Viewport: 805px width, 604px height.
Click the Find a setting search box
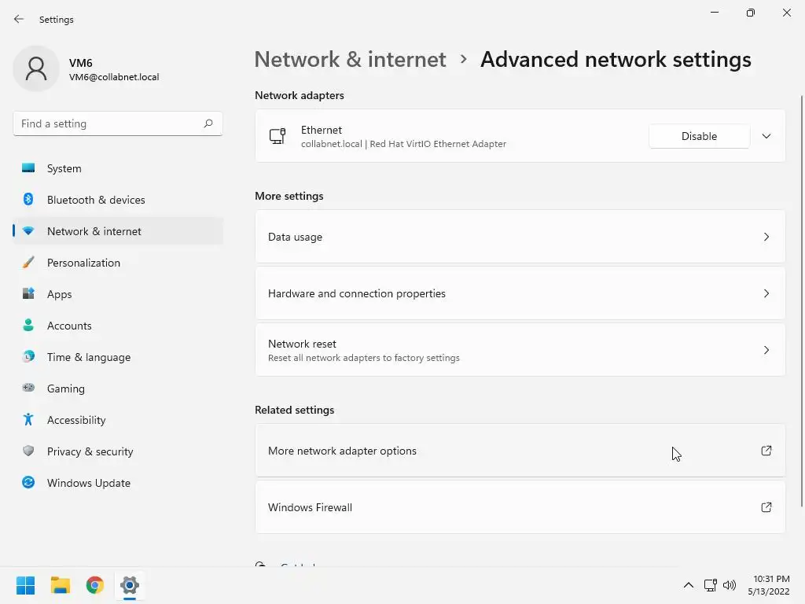click(x=108, y=123)
